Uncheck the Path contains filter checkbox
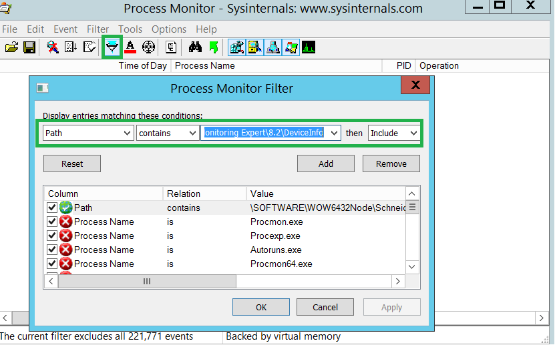 52,208
